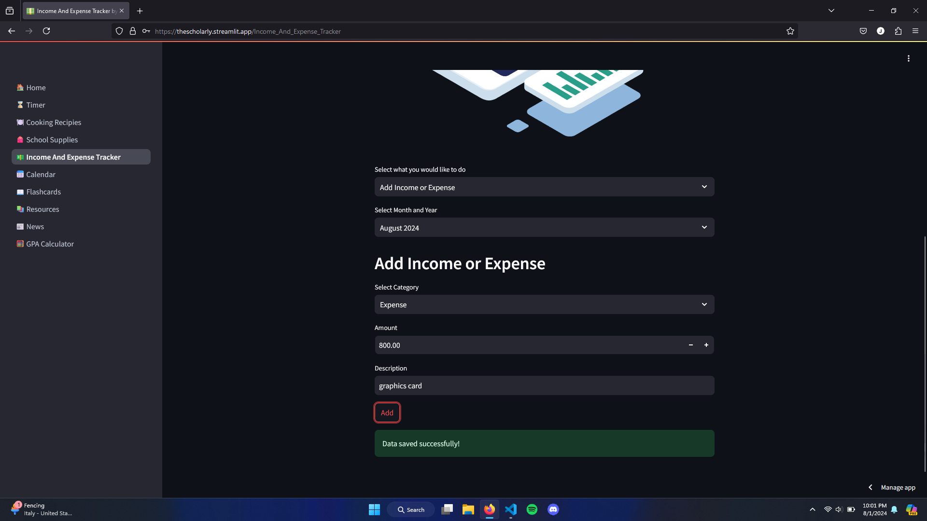
Task: Open the August 2024 month selector
Action: (544, 228)
